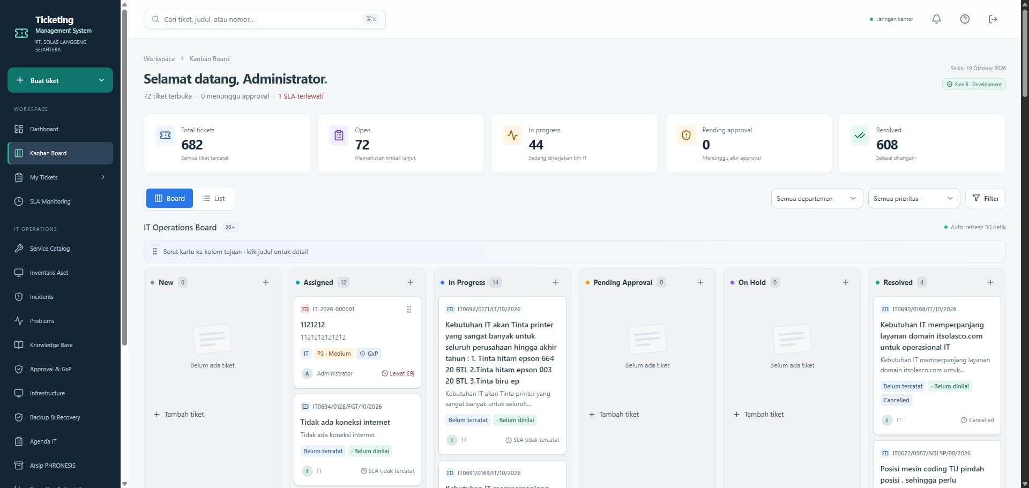Click the 1 SLA terlewati text
Screen dimensions: 1029x488
click(301, 96)
